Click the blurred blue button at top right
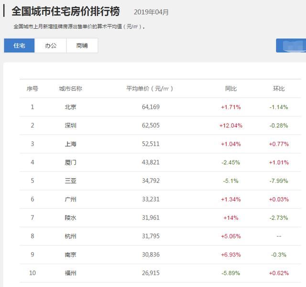 (x=291, y=46)
